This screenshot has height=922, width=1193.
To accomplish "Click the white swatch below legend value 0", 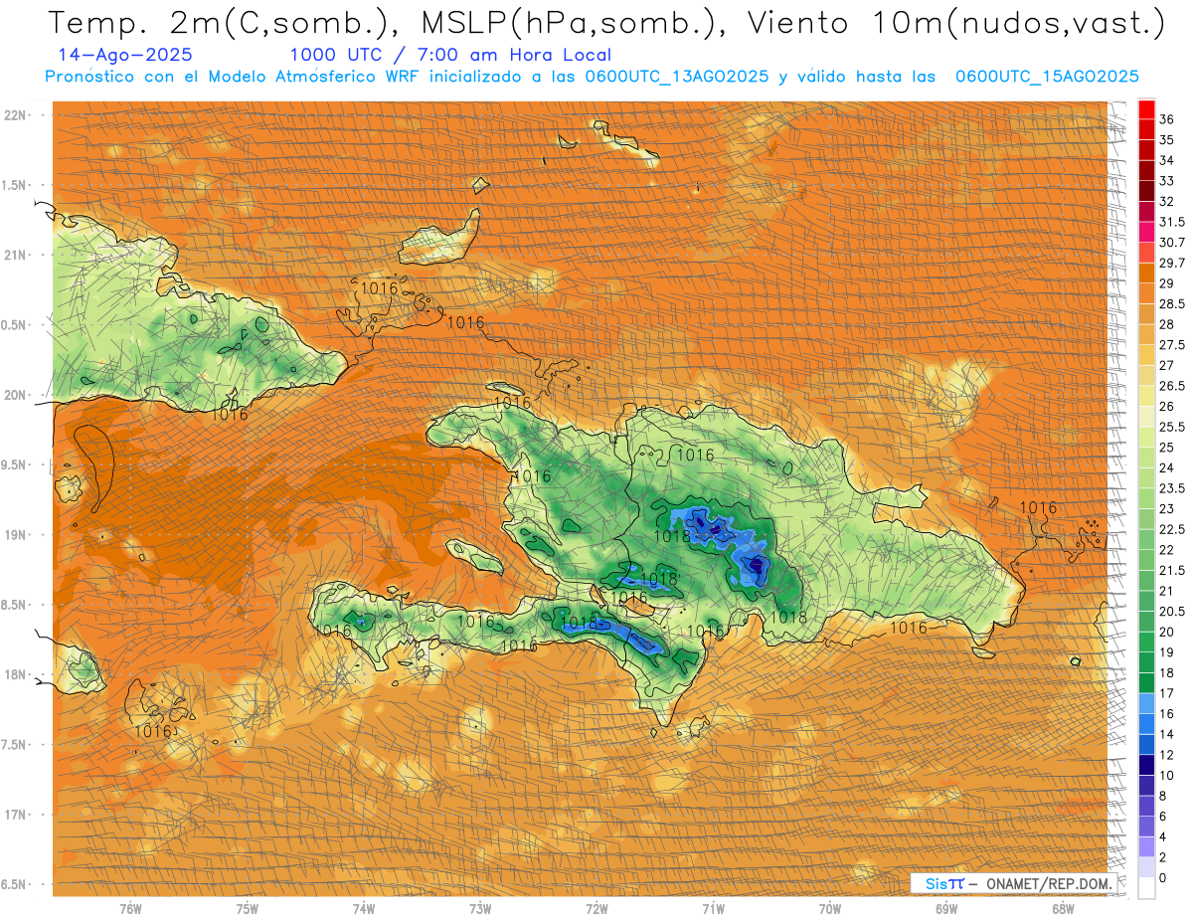I will tap(1146, 888).
